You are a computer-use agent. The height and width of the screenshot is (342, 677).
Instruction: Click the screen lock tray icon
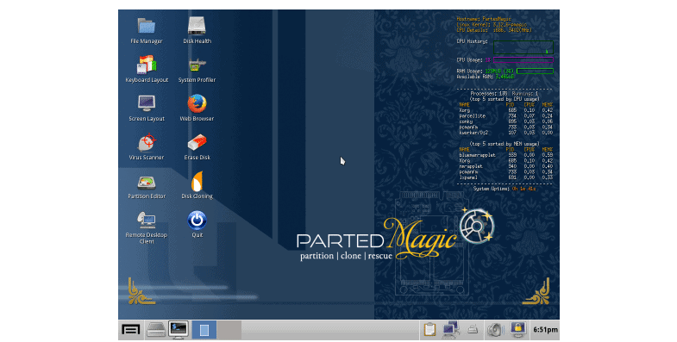point(517,330)
